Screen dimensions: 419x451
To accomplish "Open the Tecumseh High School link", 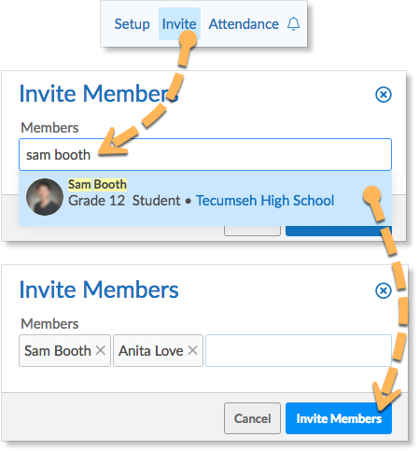I will pos(265,201).
